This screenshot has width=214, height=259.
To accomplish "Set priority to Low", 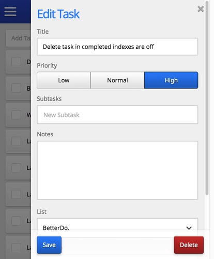I will 64,80.
